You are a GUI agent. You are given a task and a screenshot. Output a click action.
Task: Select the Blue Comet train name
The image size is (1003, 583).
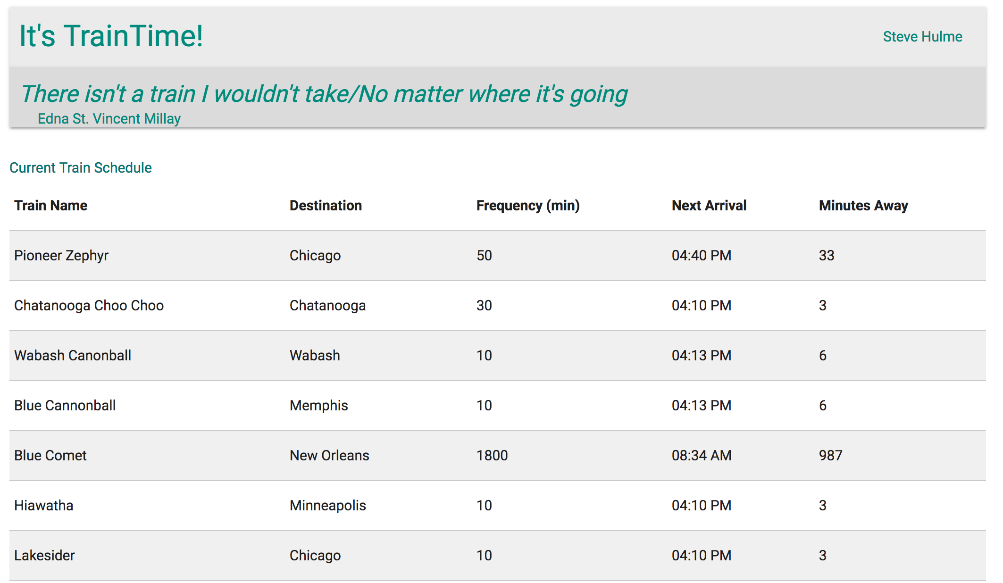tap(50, 456)
